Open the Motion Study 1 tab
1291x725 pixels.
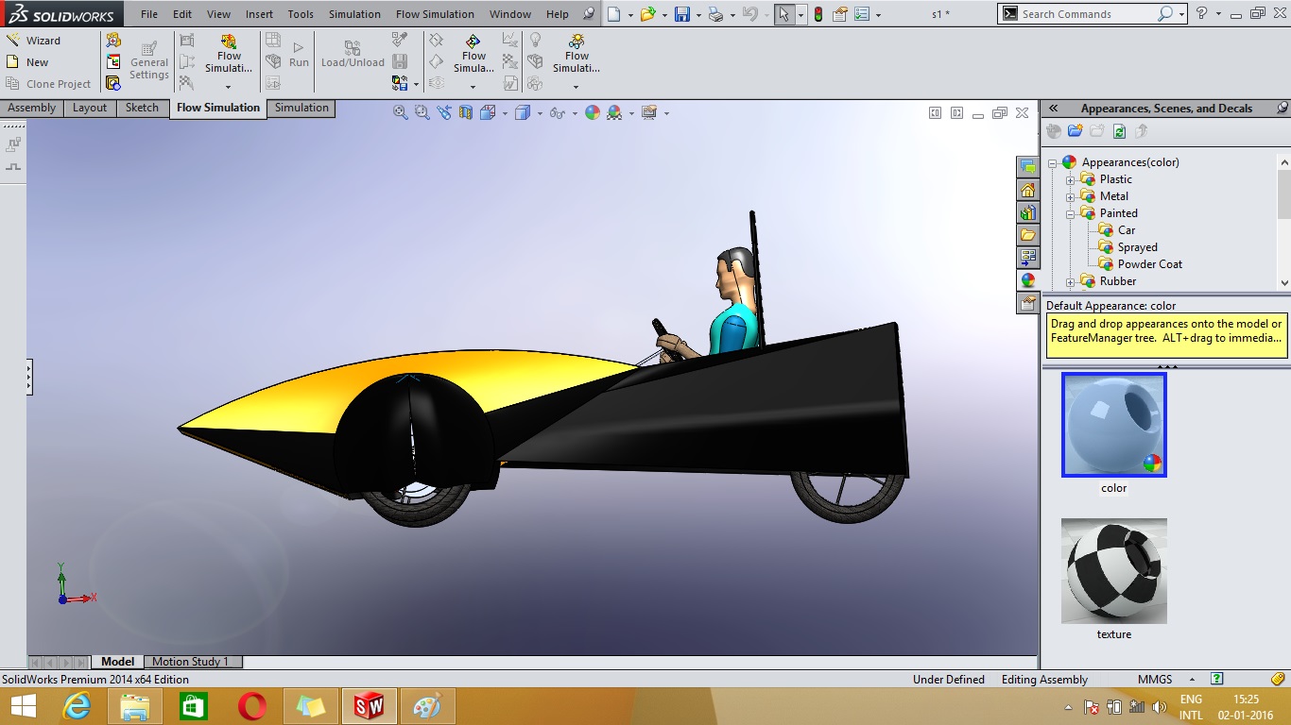pyautogui.click(x=191, y=662)
